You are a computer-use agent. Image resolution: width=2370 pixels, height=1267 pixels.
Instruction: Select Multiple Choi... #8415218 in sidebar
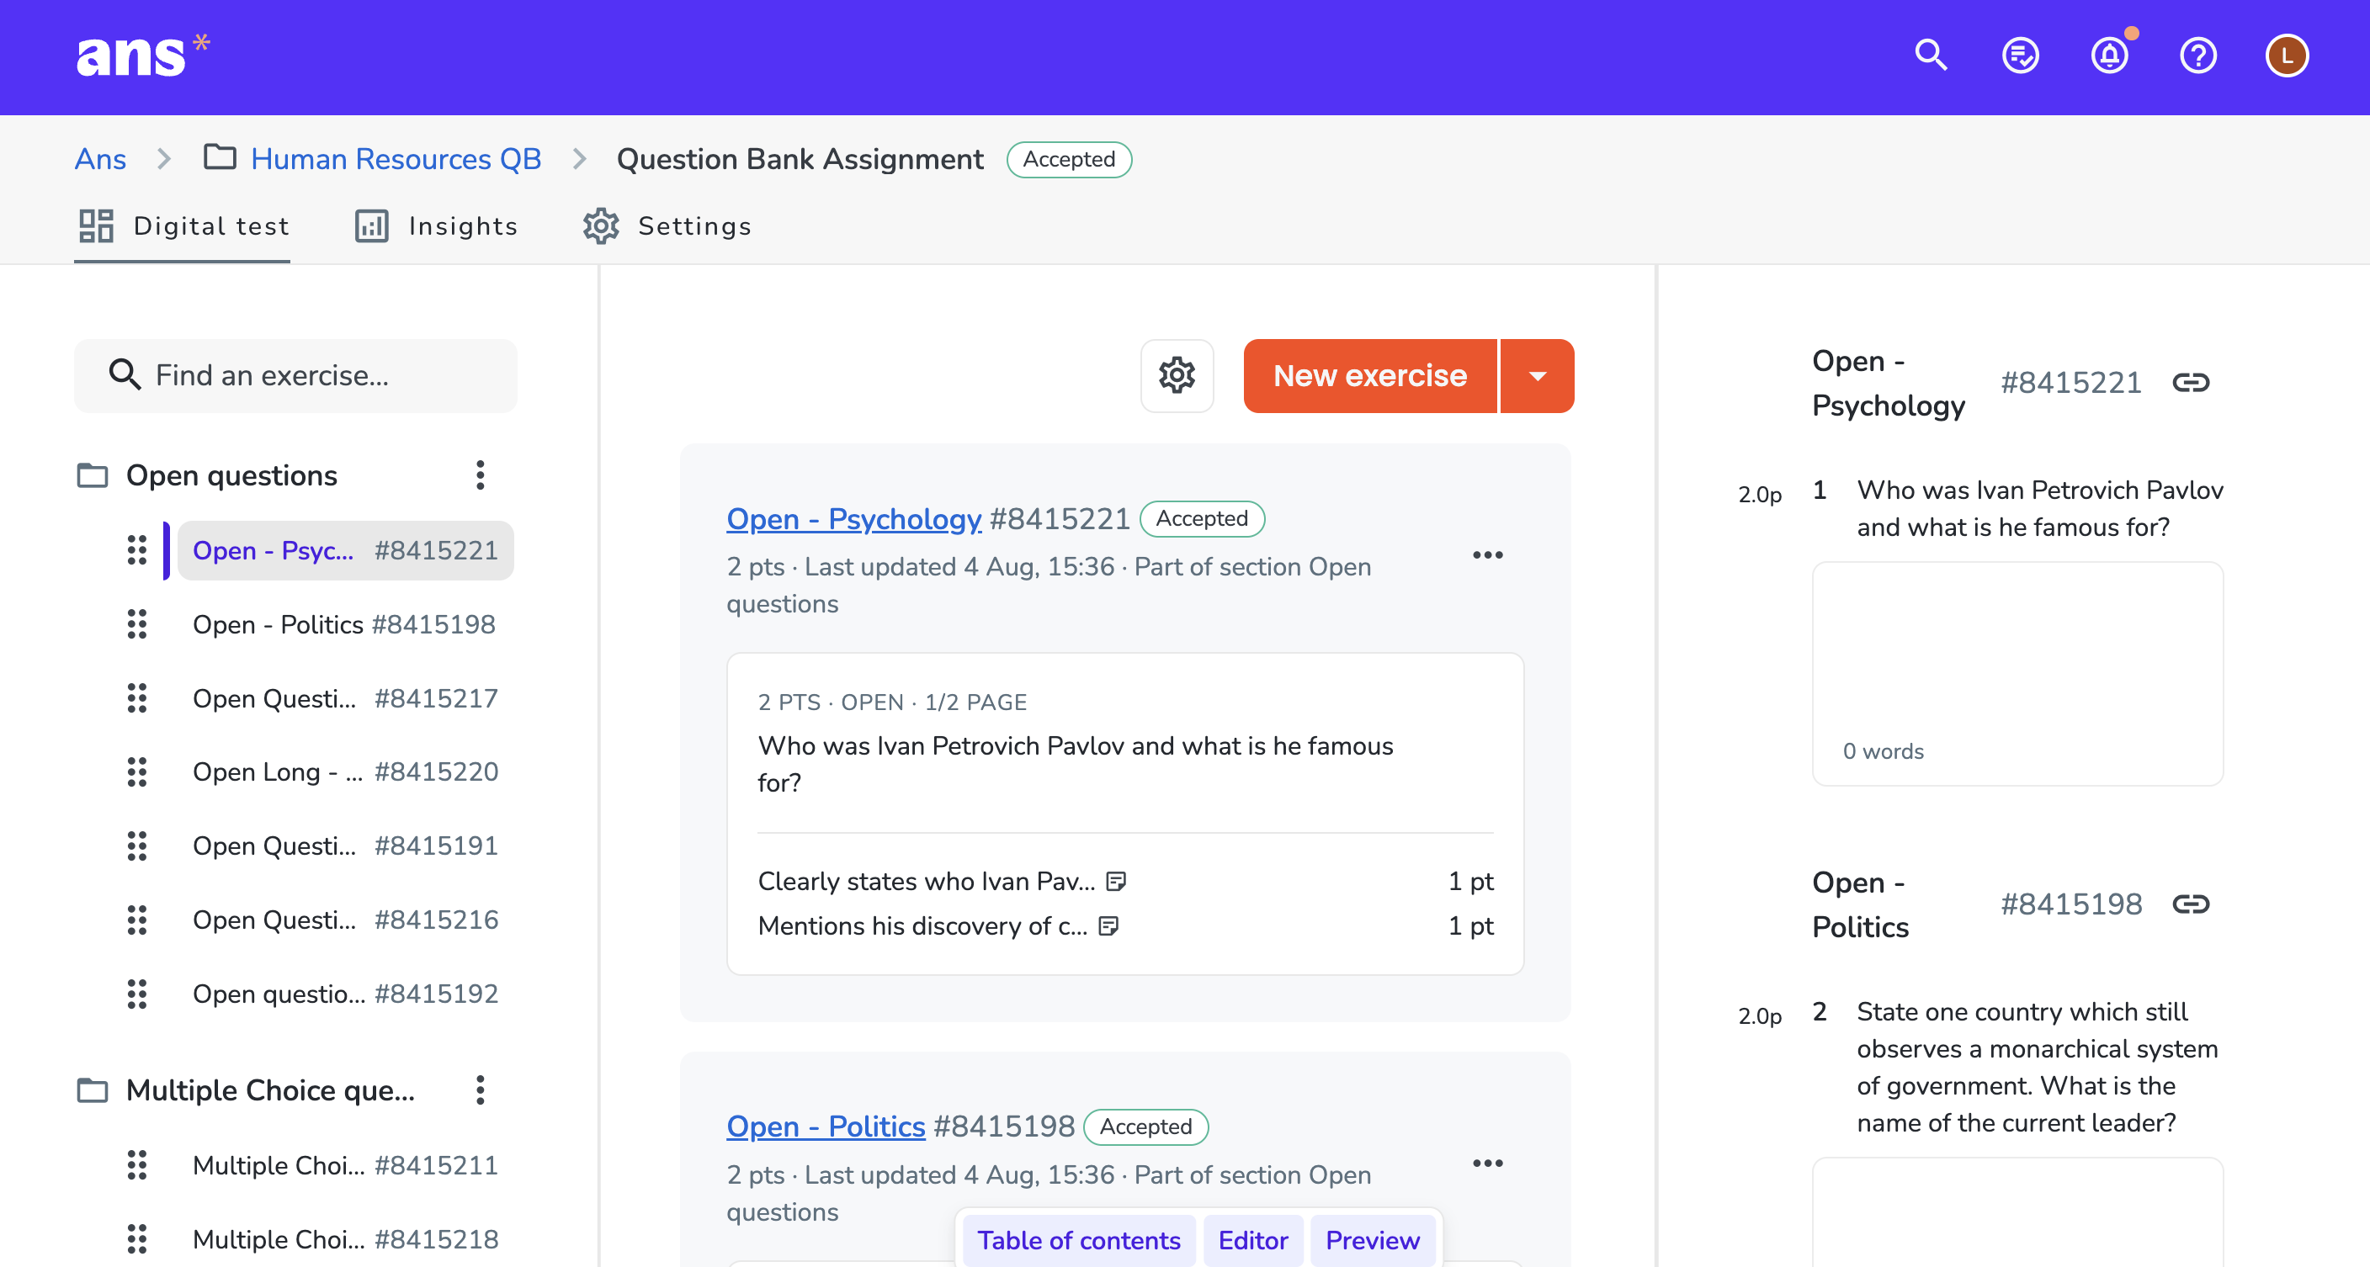(345, 1238)
